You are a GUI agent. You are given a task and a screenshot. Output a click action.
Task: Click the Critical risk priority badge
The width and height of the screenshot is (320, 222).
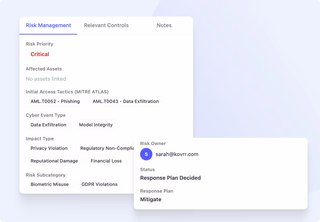pyautogui.click(x=40, y=54)
